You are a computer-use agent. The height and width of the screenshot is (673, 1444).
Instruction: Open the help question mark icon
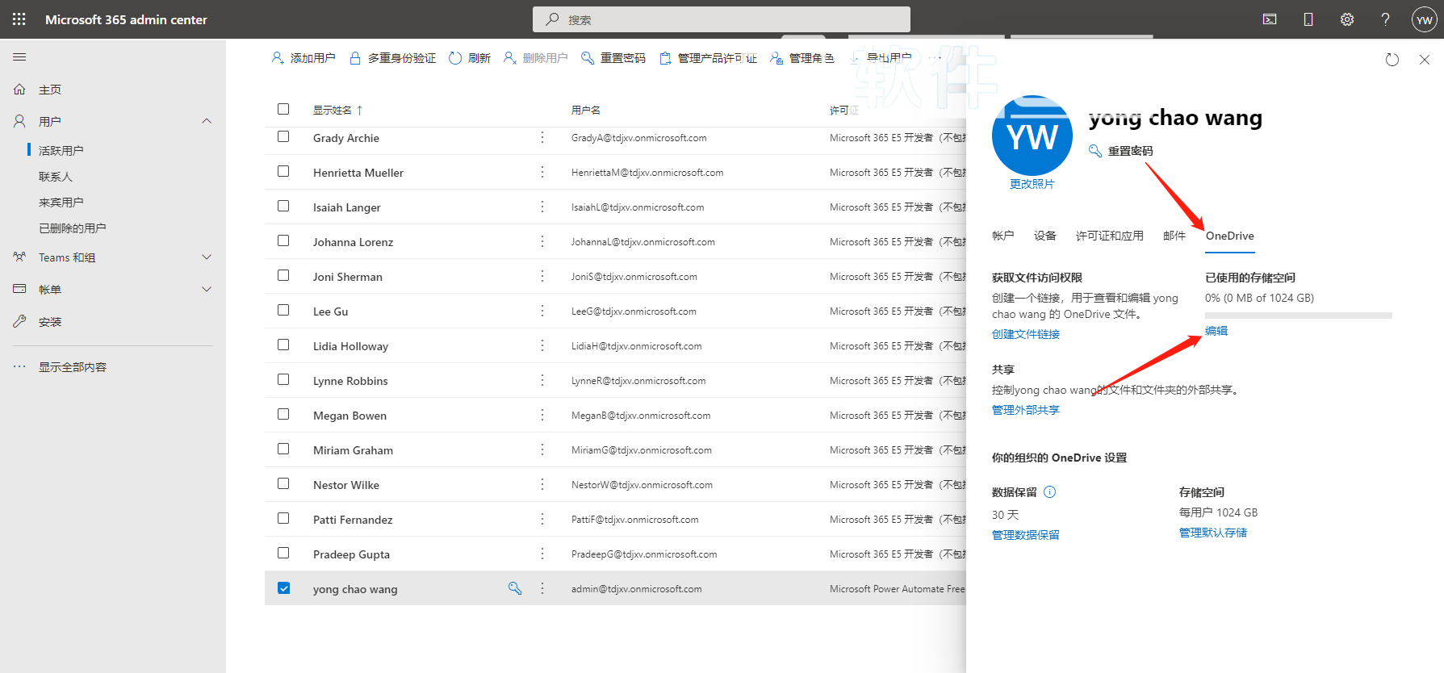[x=1385, y=19]
